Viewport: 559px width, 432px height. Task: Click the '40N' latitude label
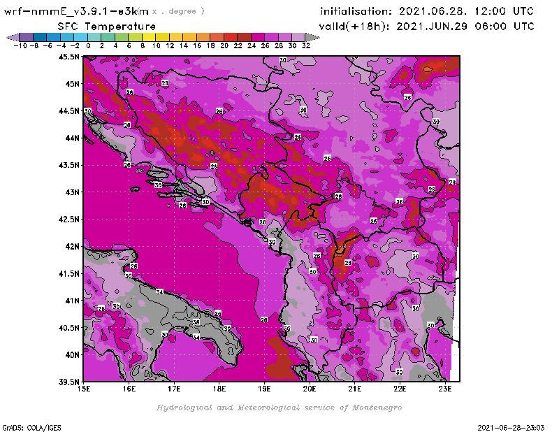(x=72, y=355)
